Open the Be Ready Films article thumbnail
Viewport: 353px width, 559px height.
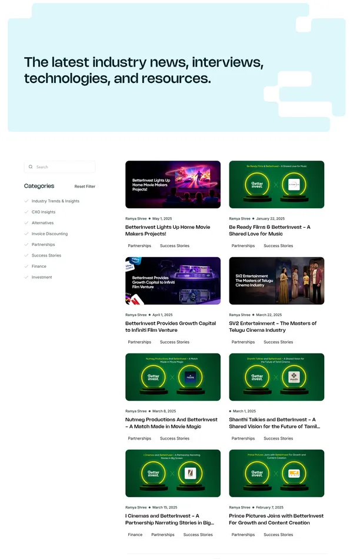277,185
